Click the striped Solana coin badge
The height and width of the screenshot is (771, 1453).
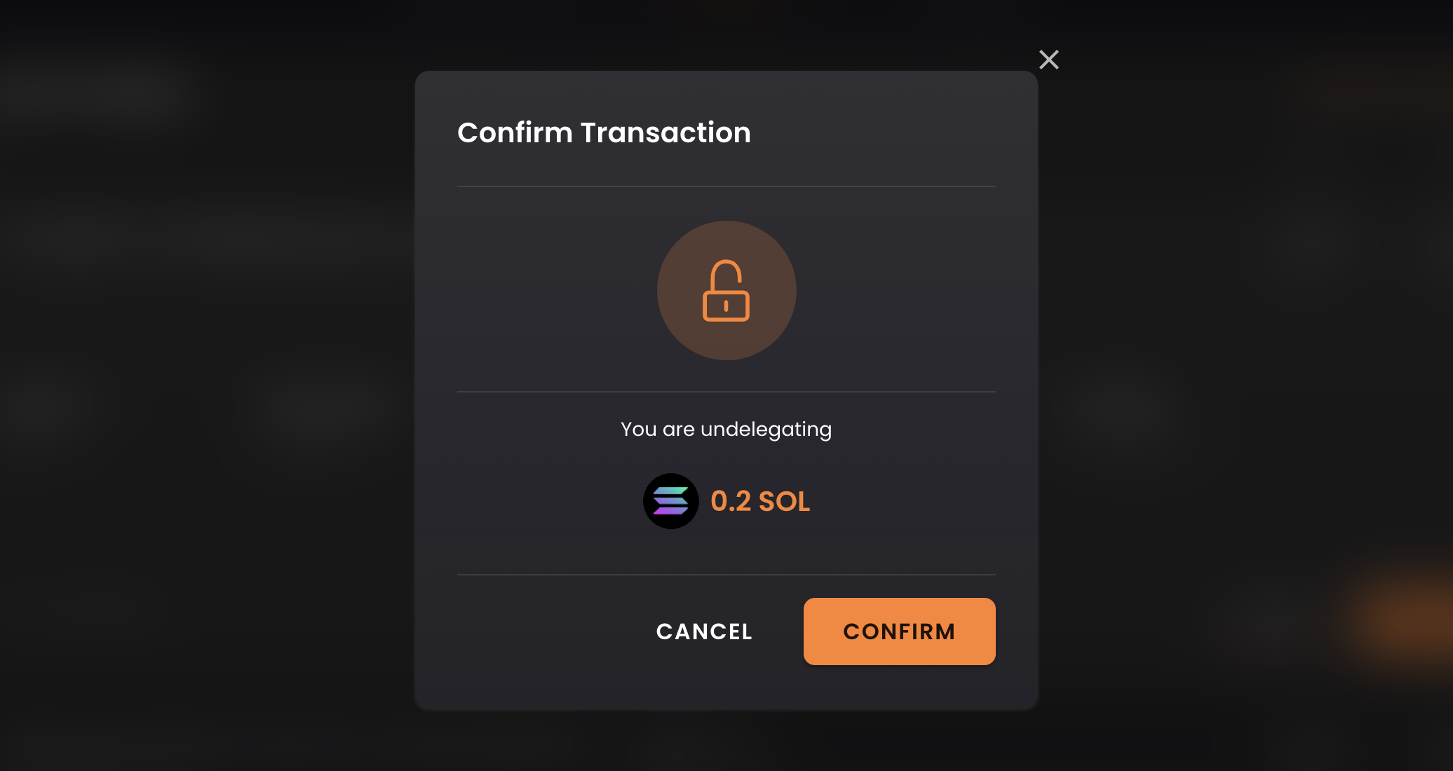click(670, 501)
